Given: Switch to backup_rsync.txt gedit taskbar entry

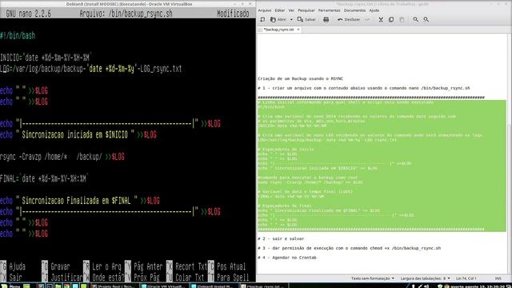Looking at the screenshot, I should coord(264,286).
